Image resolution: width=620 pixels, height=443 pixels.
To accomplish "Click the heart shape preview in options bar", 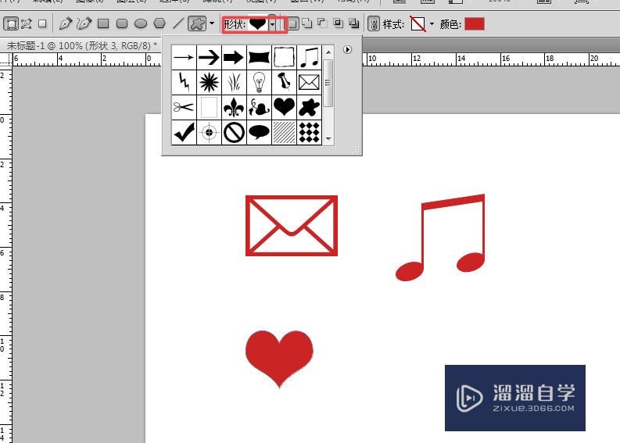I will (257, 24).
